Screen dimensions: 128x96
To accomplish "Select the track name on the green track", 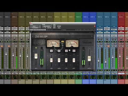I will (x=78, y=74).
